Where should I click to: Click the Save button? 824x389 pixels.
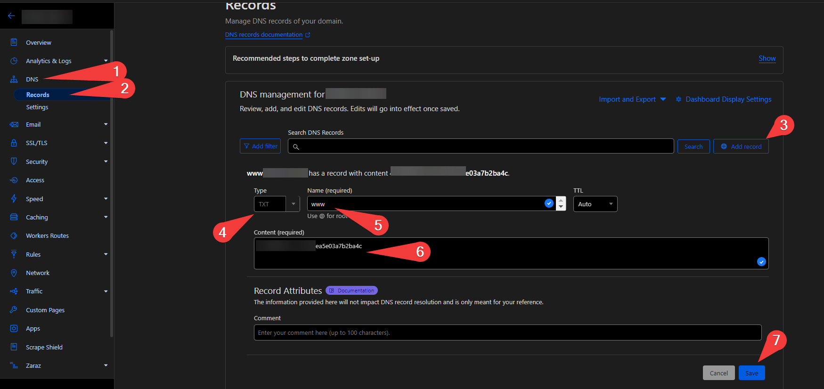(751, 373)
